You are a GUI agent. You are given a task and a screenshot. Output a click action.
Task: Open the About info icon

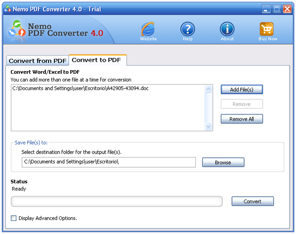[227, 29]
